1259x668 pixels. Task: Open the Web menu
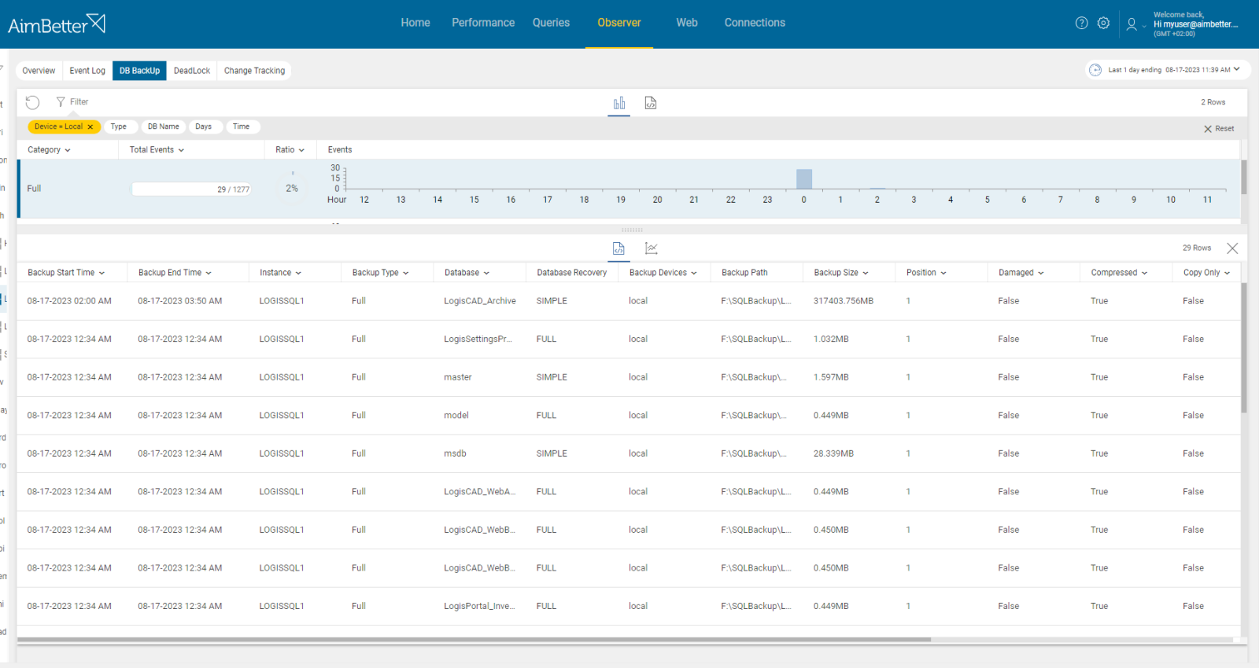point(687,23)
